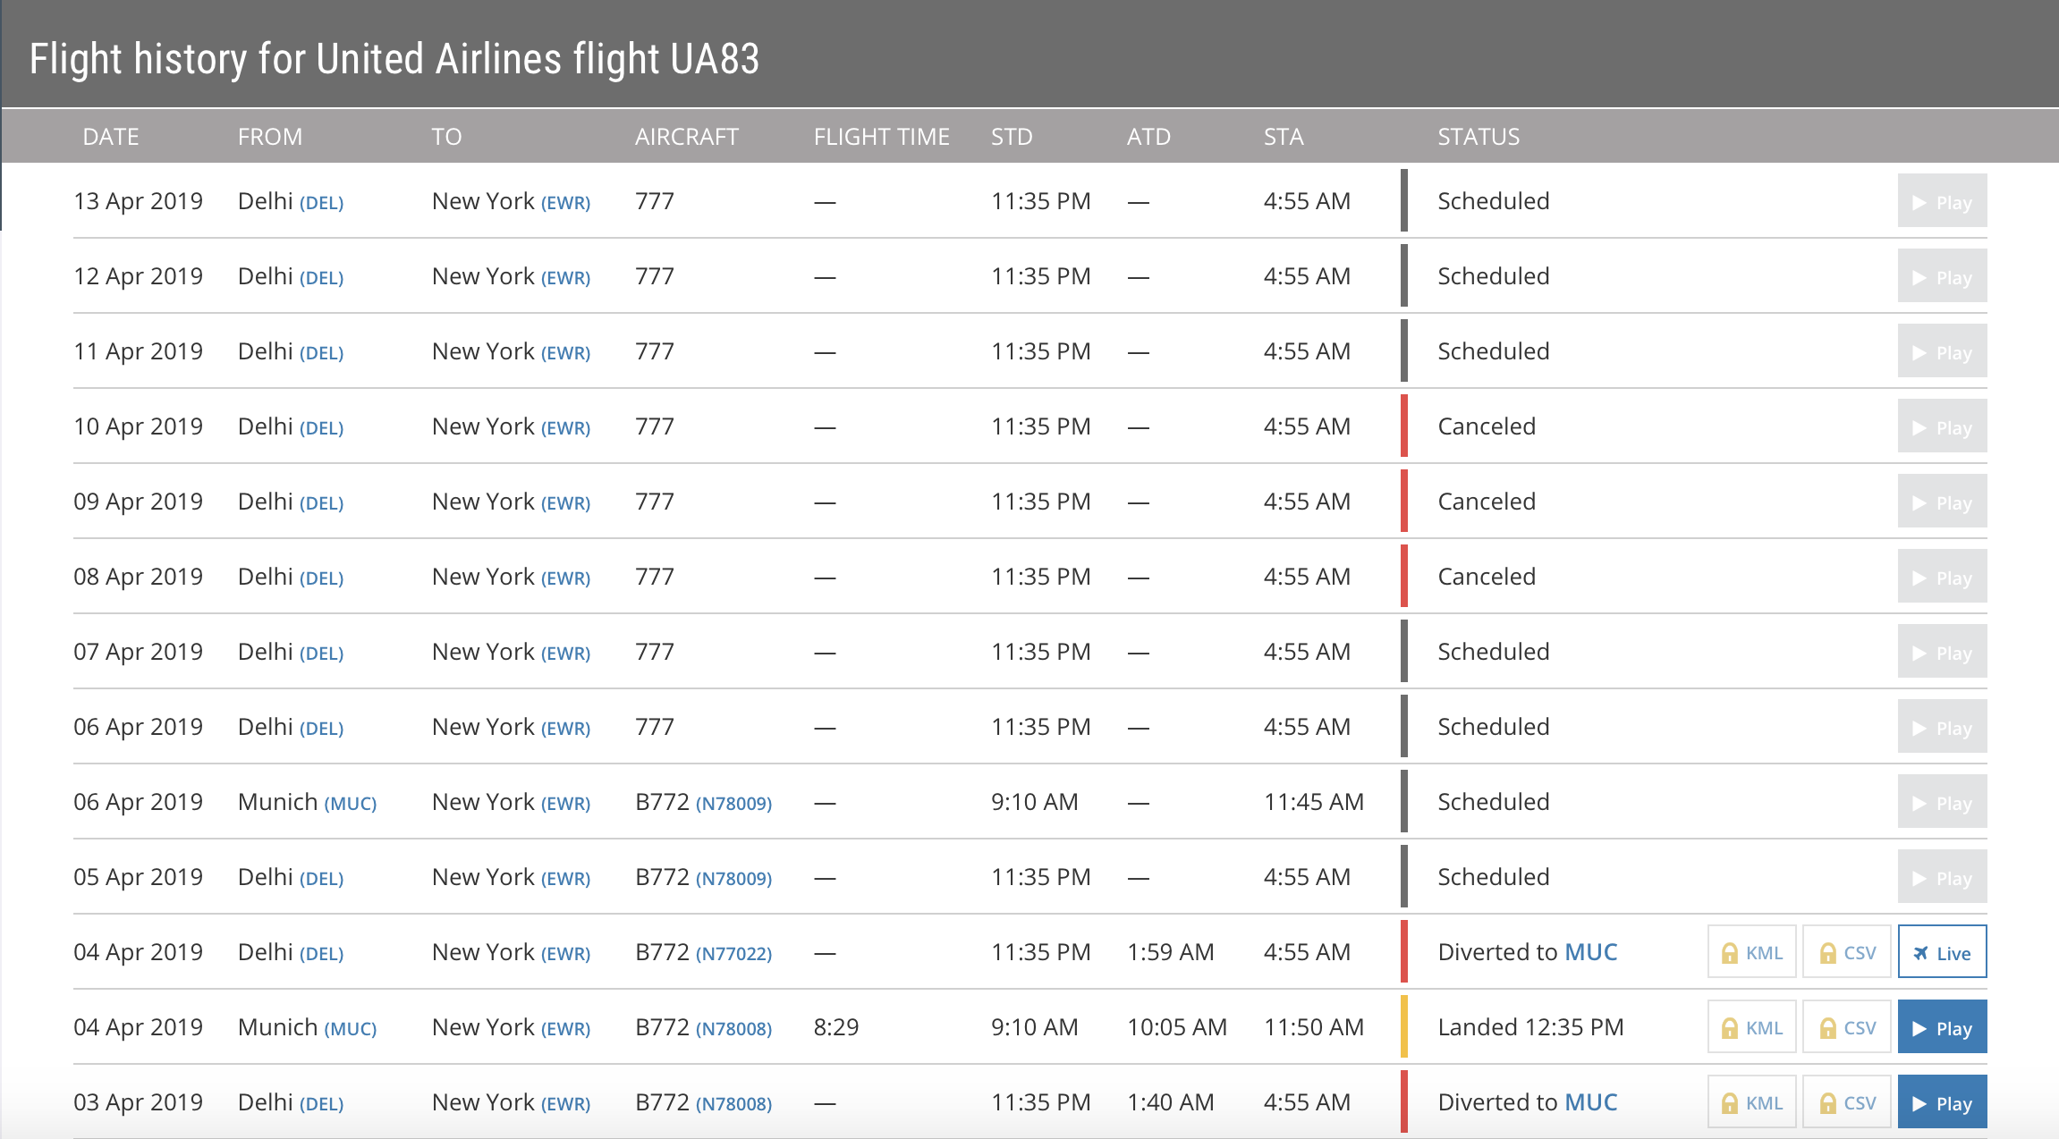Play the 04 Apr Munich flight track

[x=1942, y=1028]
